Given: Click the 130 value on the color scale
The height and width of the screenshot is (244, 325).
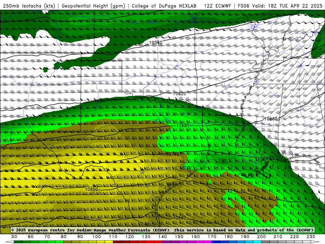Looking at the screenshot, I should click(146, 237).
